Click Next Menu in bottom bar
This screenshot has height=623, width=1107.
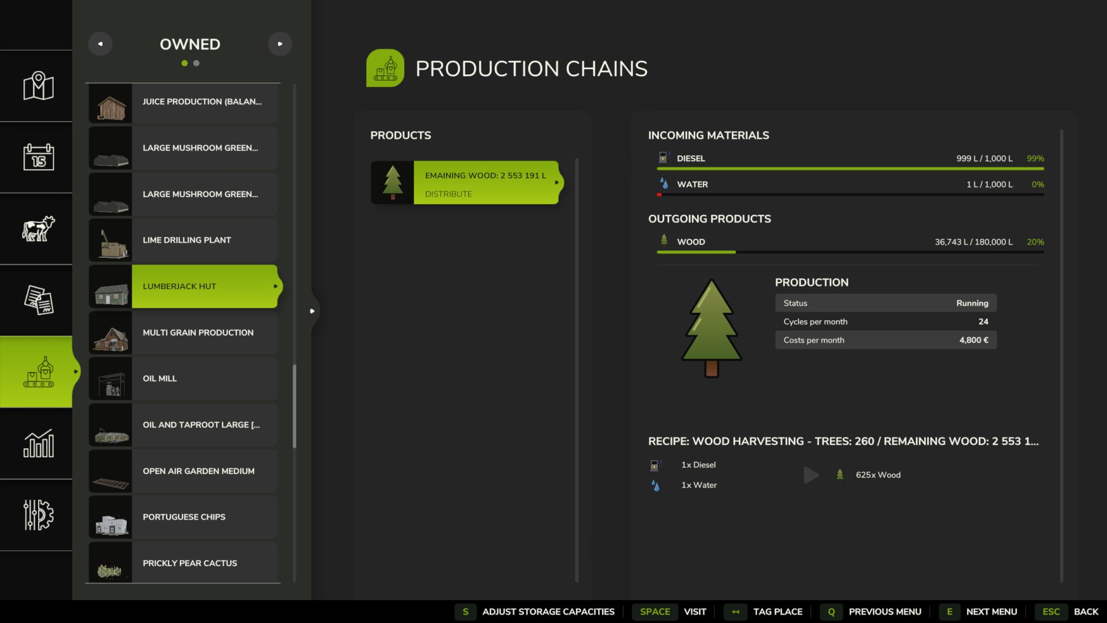pyautogui.click(x=978, y=611)
